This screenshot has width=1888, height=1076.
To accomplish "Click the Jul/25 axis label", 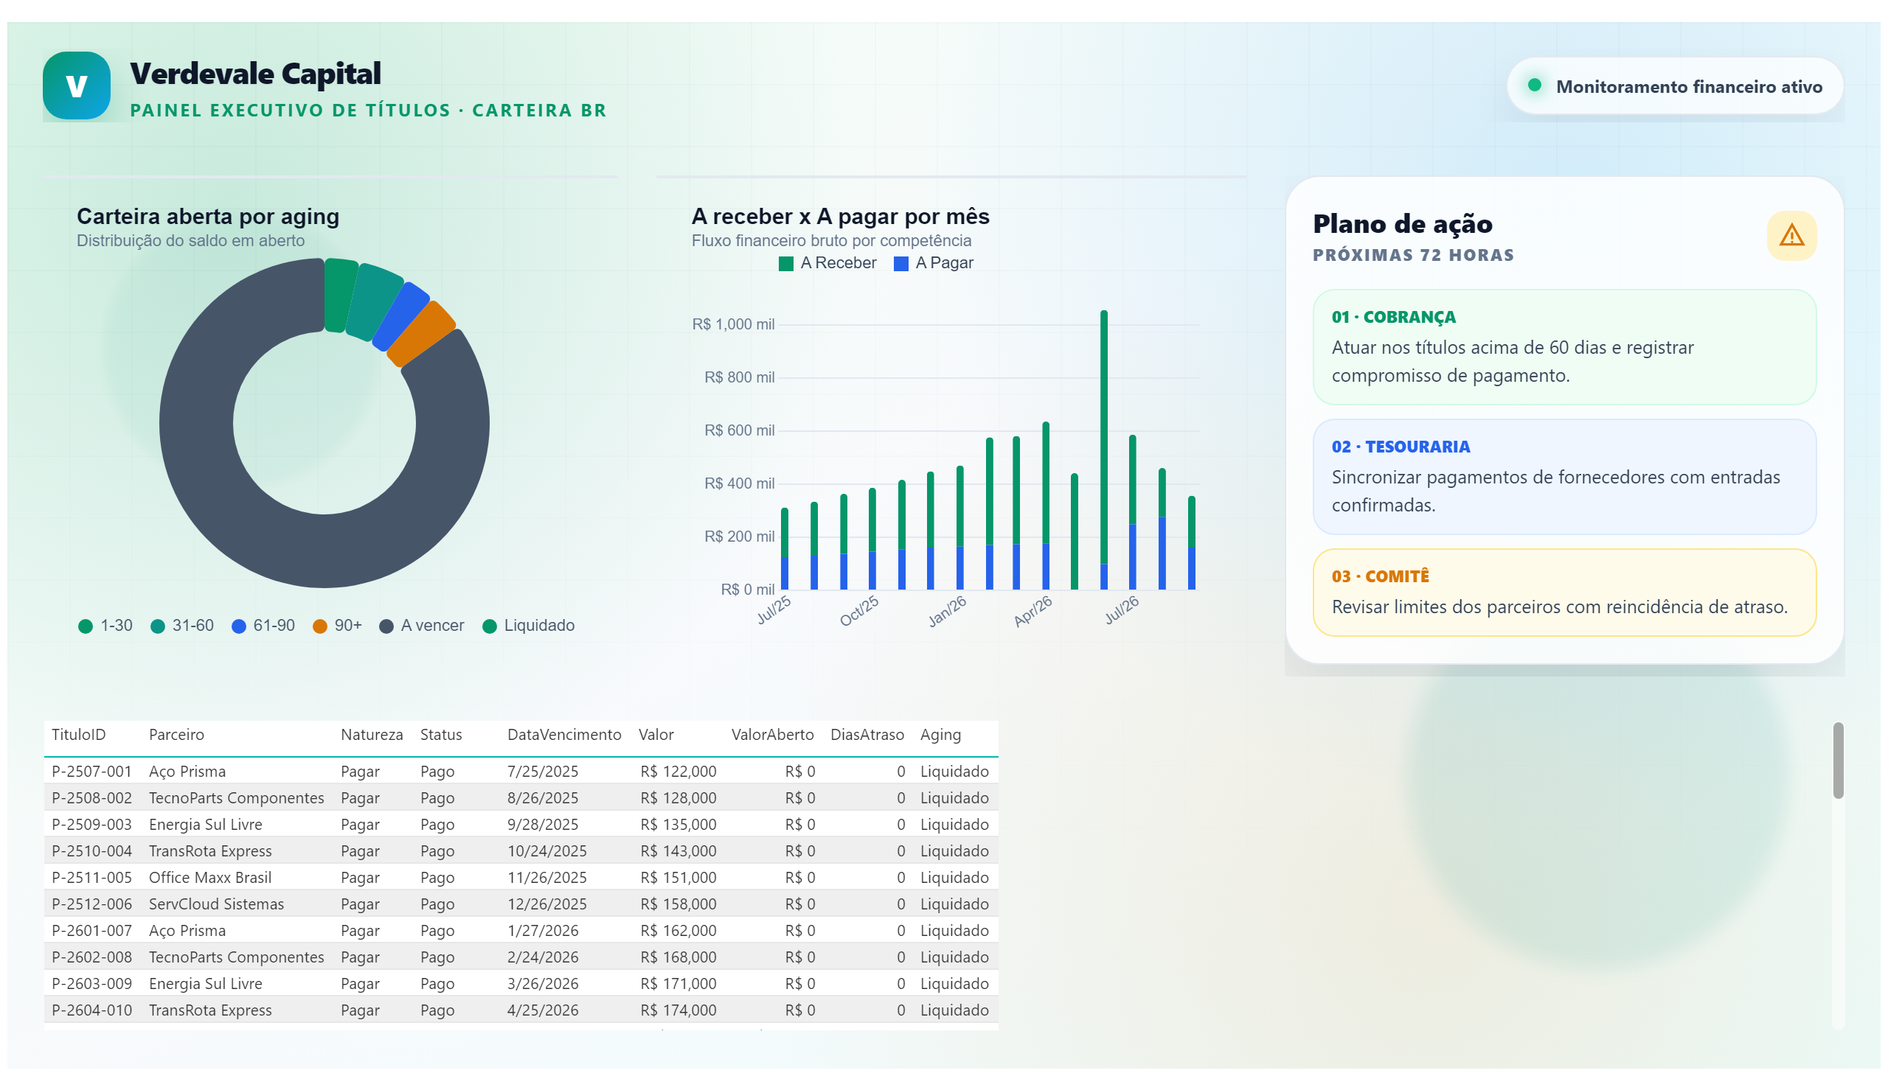I will tap(774, 610).
